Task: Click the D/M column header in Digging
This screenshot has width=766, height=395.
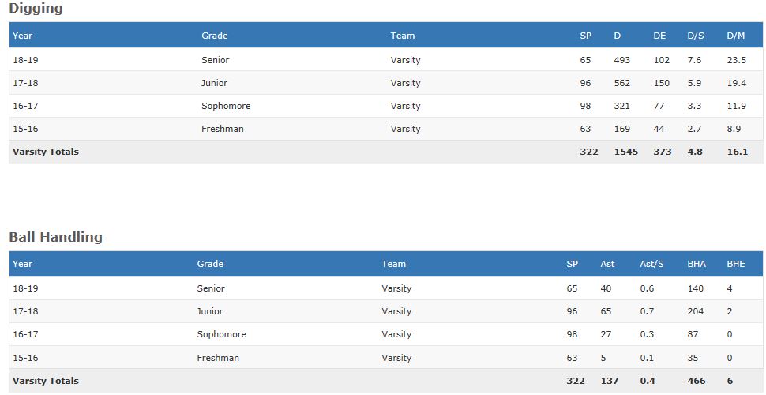Action: 735,36
